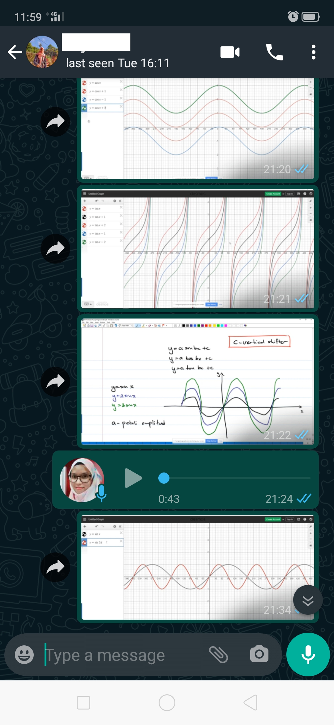334x725 pixels.
Task: Forward the sin 2x graph image
Action: click(55, 567)
